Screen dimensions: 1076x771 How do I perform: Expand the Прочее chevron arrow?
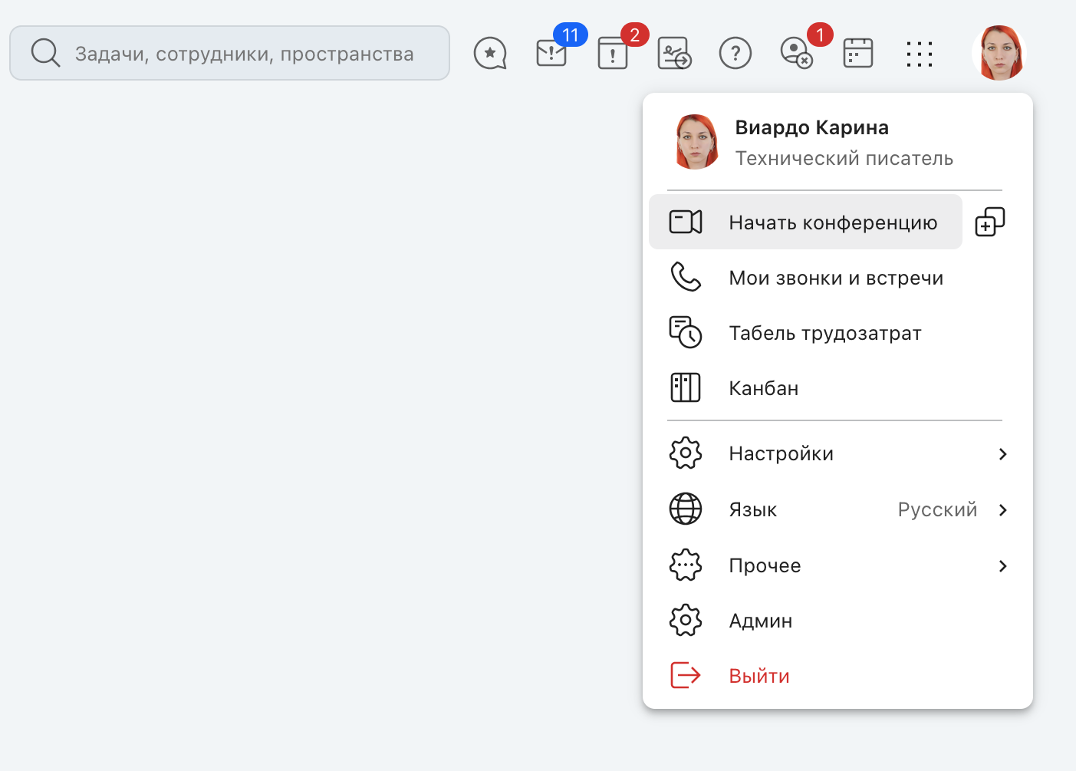pyautogui.click(x=1002, y=566)
